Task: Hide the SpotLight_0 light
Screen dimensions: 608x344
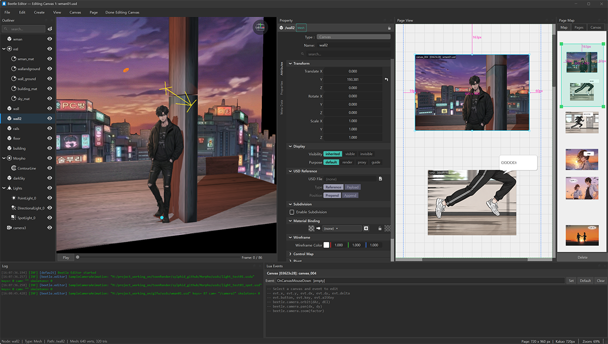Action: pyautogui.click(x=50, y=218)
